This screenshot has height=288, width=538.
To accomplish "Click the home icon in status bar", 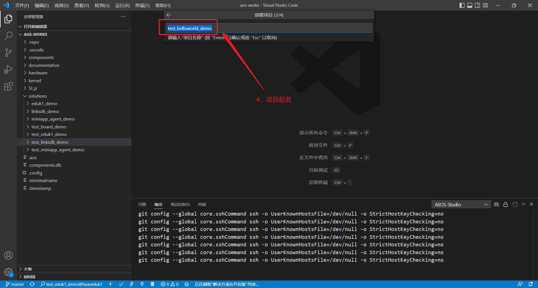I will pyautogui.click(x=187, y=284).
